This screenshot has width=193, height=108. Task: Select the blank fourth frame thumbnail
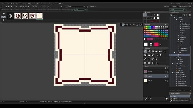point(40,16)
